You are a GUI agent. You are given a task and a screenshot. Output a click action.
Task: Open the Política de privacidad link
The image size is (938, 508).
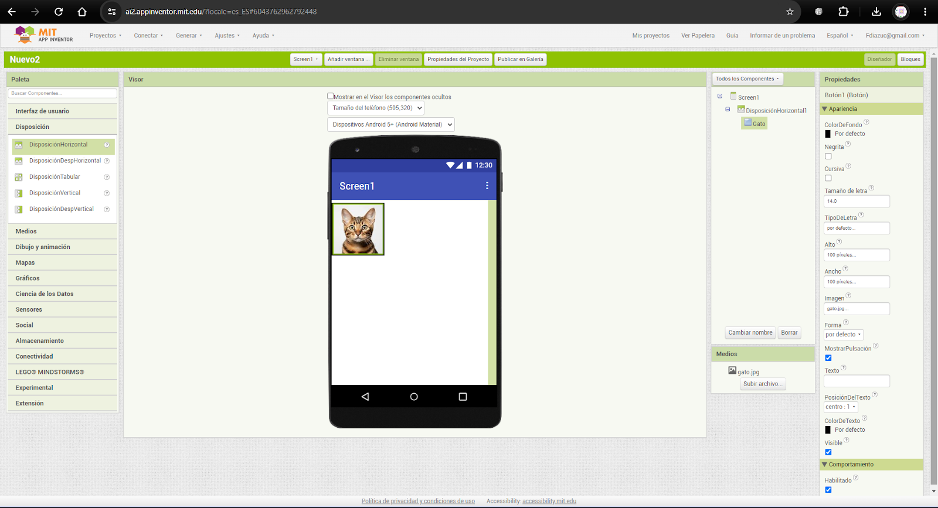click(x=418, y=501)
